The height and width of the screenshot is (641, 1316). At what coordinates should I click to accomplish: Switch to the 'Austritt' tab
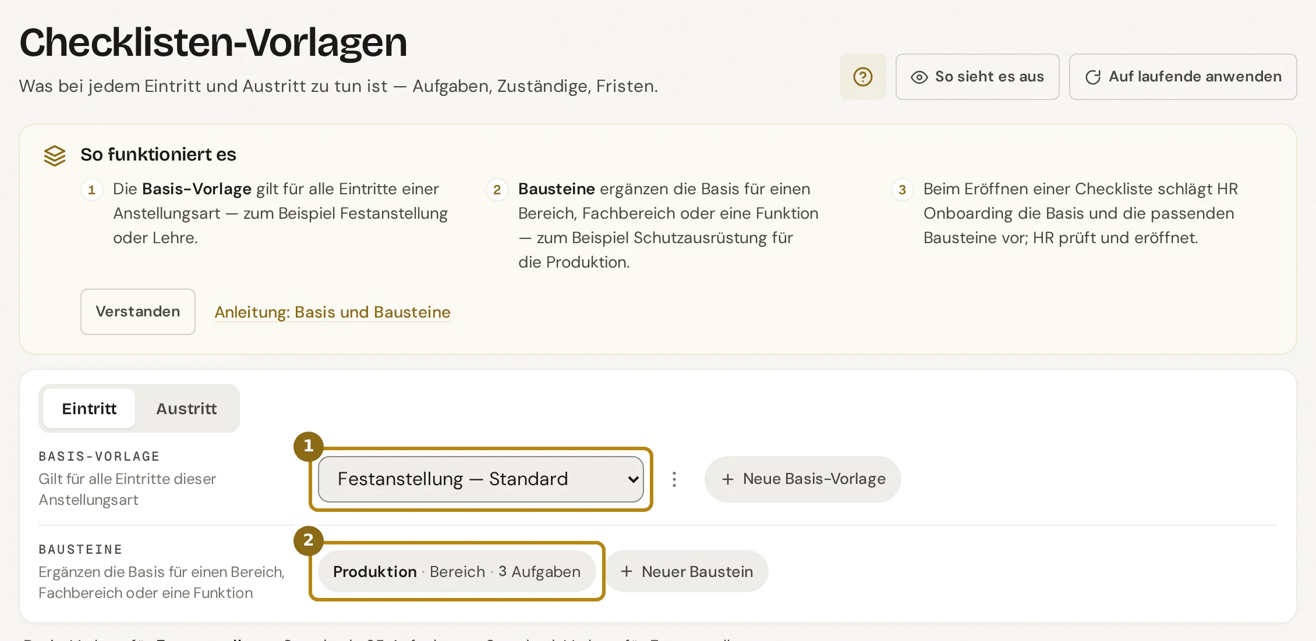click(186, 408)
